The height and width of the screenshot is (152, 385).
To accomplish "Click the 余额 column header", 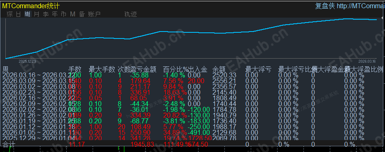I will pyautogui.click(x=219, y=69).
